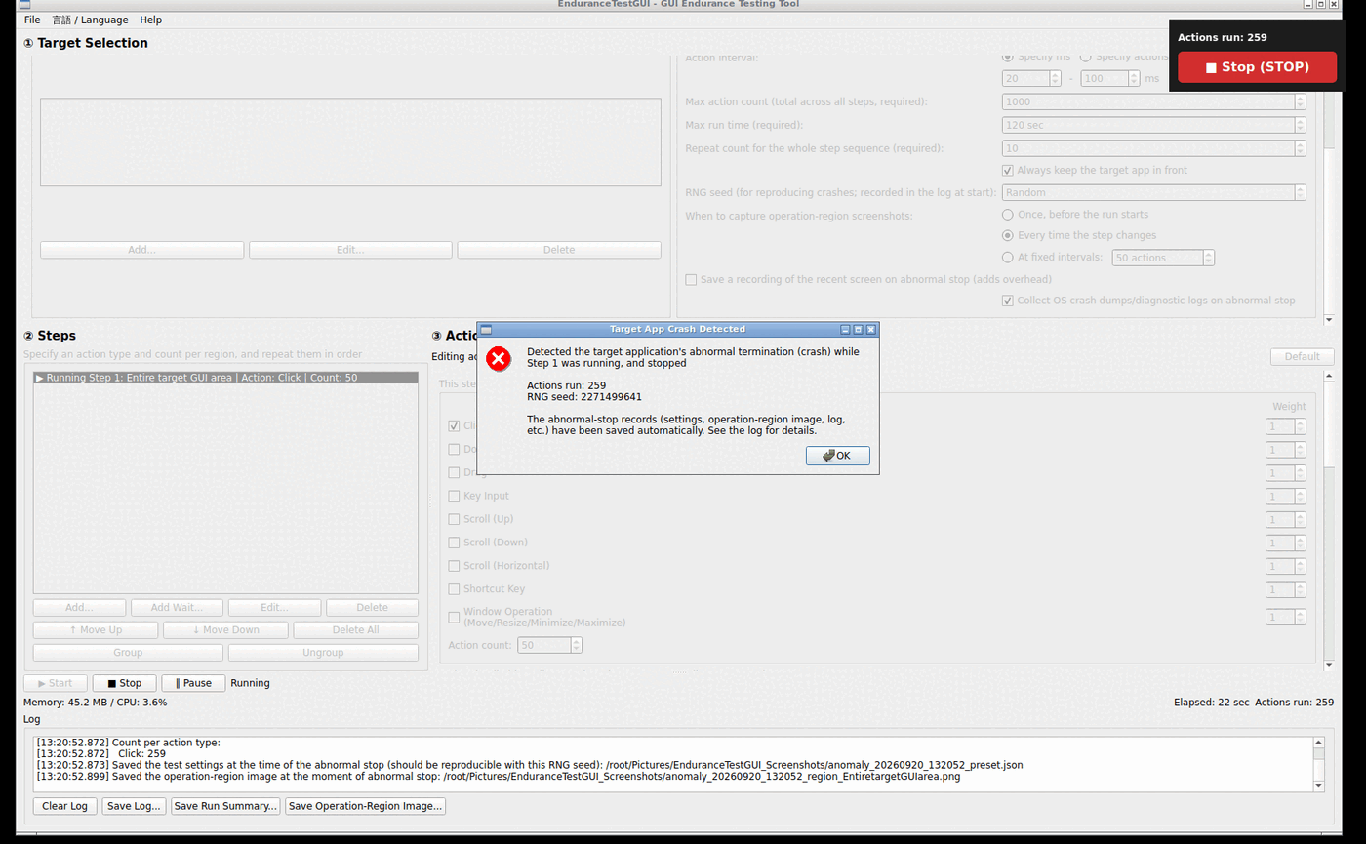Toggle Collect OS crash dumps/diagnostic logs checkbox
Viewport: 1366px width, 844px height.
(x=1148, y=301)
